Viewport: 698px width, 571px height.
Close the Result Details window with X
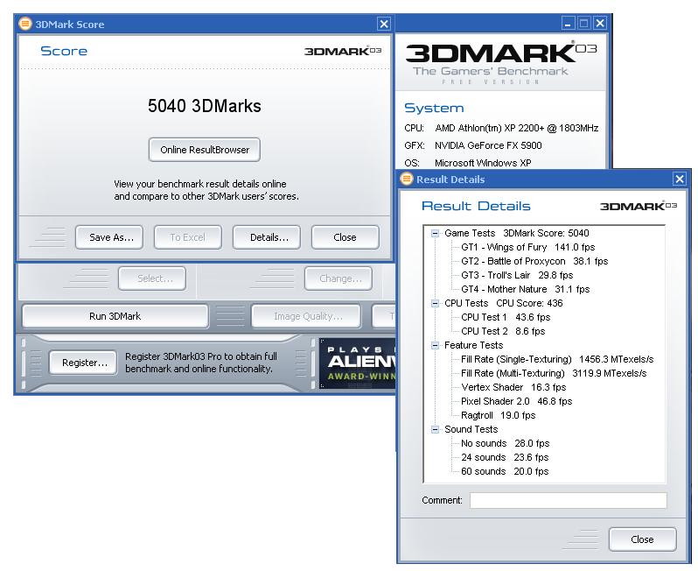click(x=680, y=179)
